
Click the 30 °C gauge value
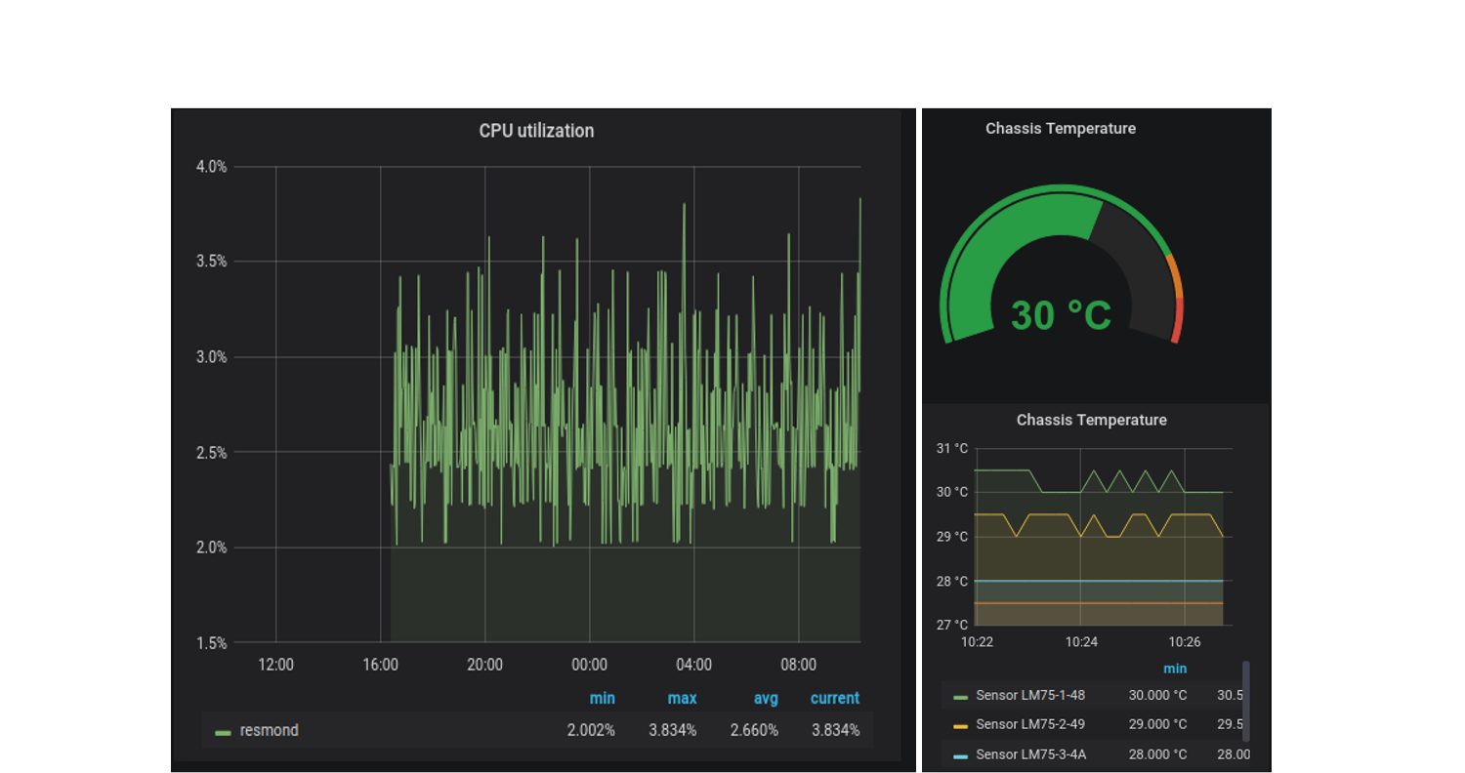coord(1061,316)
